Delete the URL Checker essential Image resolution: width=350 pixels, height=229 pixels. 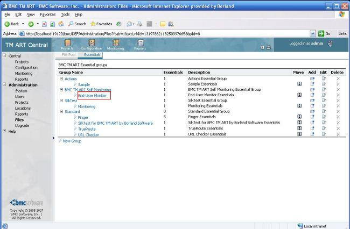pos(338,134)
